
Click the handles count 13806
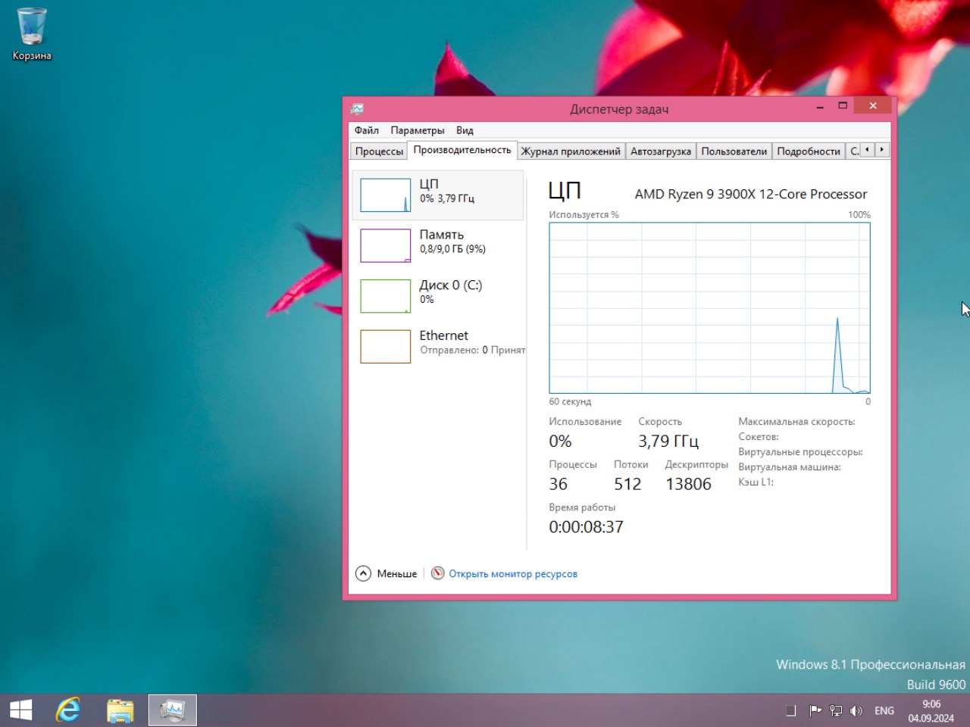coord(689,484)
